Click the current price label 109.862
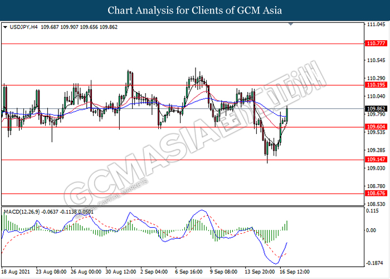Viewport: 390px width, 279px height. tap(376, 109)
